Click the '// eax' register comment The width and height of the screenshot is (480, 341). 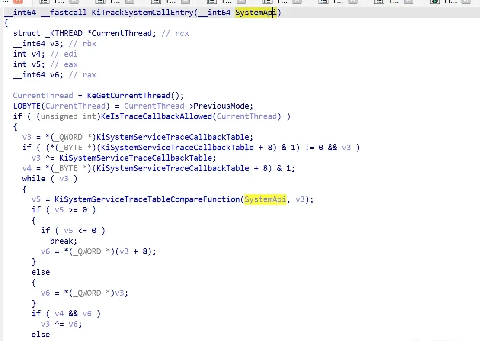pos(64,64)
